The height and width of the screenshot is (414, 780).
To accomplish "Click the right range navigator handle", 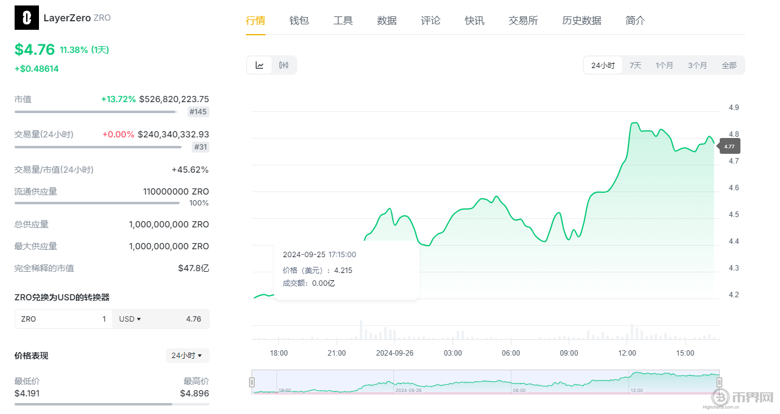I will (720, 381).
